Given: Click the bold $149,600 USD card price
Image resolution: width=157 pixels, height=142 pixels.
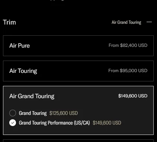Looking at the screenshot, I should click(x=133, y=96).
